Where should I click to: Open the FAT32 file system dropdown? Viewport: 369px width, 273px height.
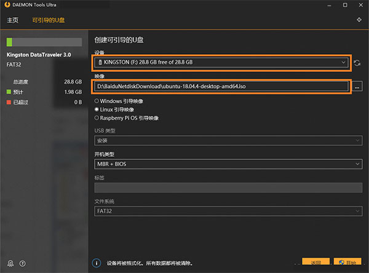point(226,212)
